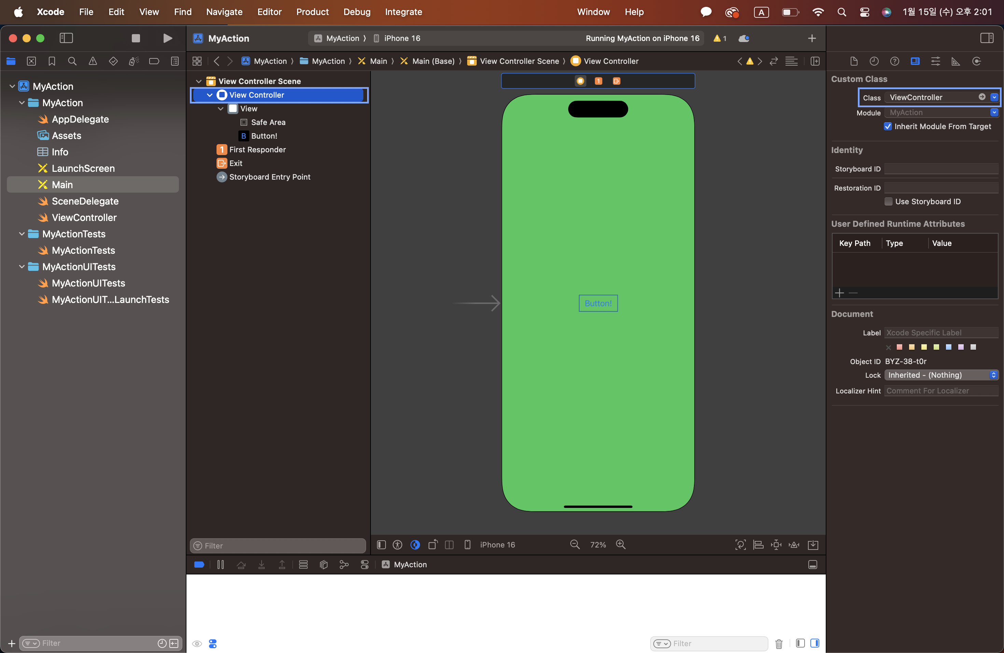Toggle canvas appearance light/dark
This screenshot has height=653, width=1004.
point(415,545)
